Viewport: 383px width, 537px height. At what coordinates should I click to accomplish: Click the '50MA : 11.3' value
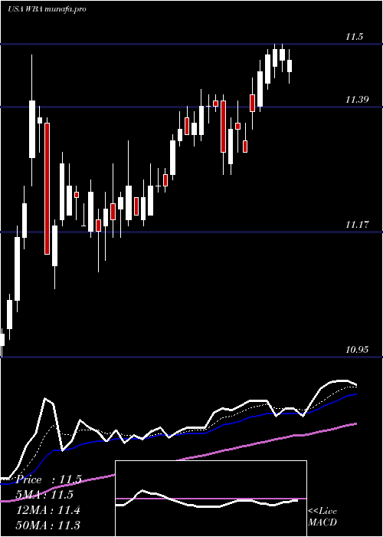[x=48, y=525]
